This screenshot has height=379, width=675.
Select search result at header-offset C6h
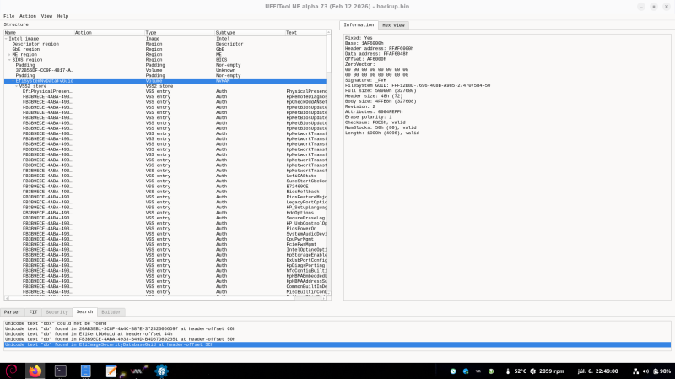(337, 328)
